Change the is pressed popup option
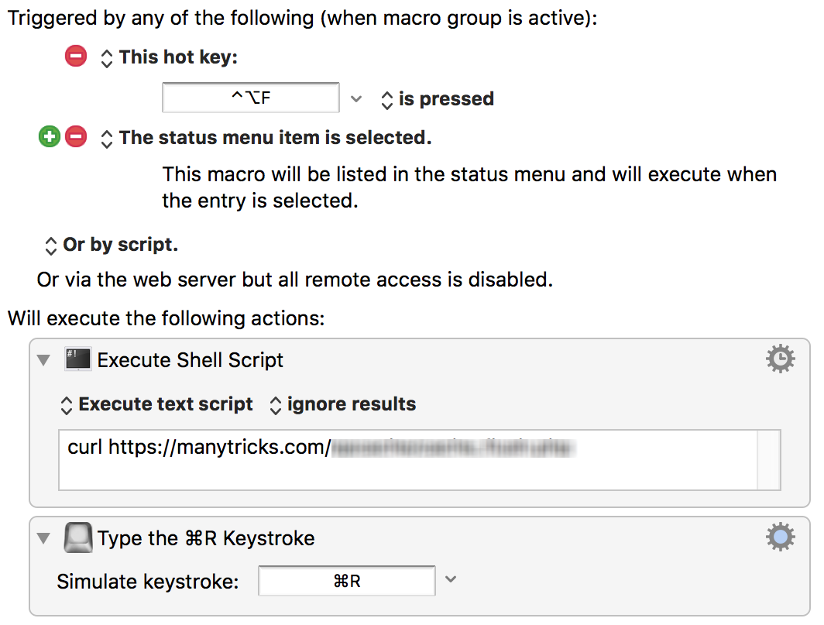 click(x=438, y=99)
